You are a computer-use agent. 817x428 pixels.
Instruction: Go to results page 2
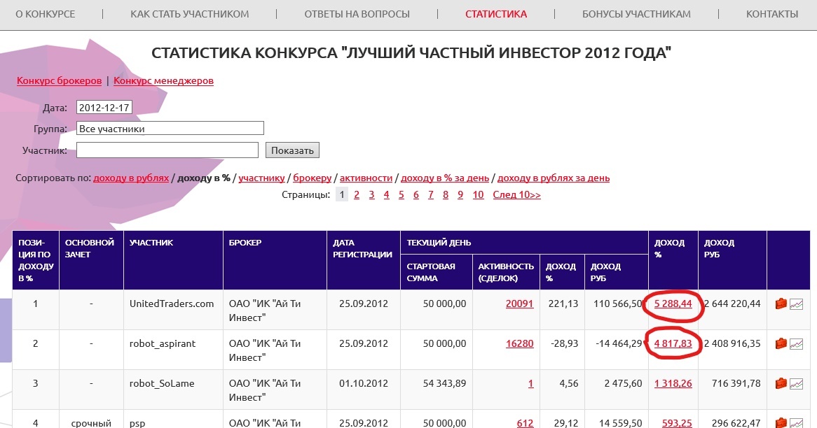pos(356,194)
